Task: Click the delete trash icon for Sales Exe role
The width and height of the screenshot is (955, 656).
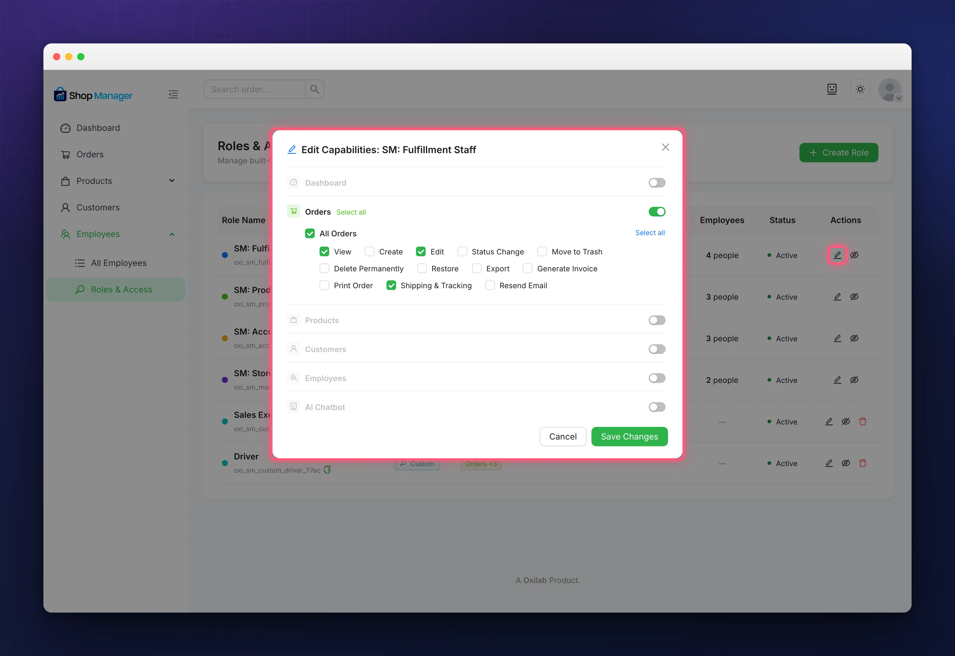Action: (x=862, y=422)
